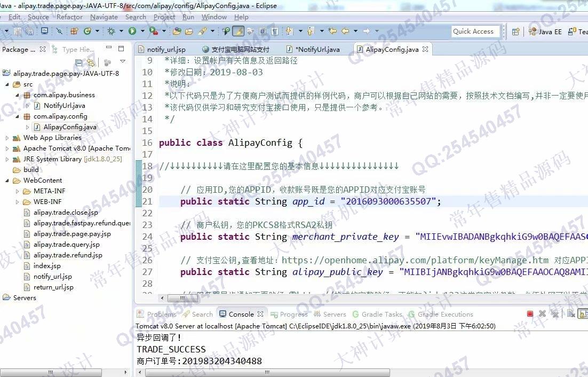
Task: Click the Package Explorer horizontal scrollbar
Action: 51,373
